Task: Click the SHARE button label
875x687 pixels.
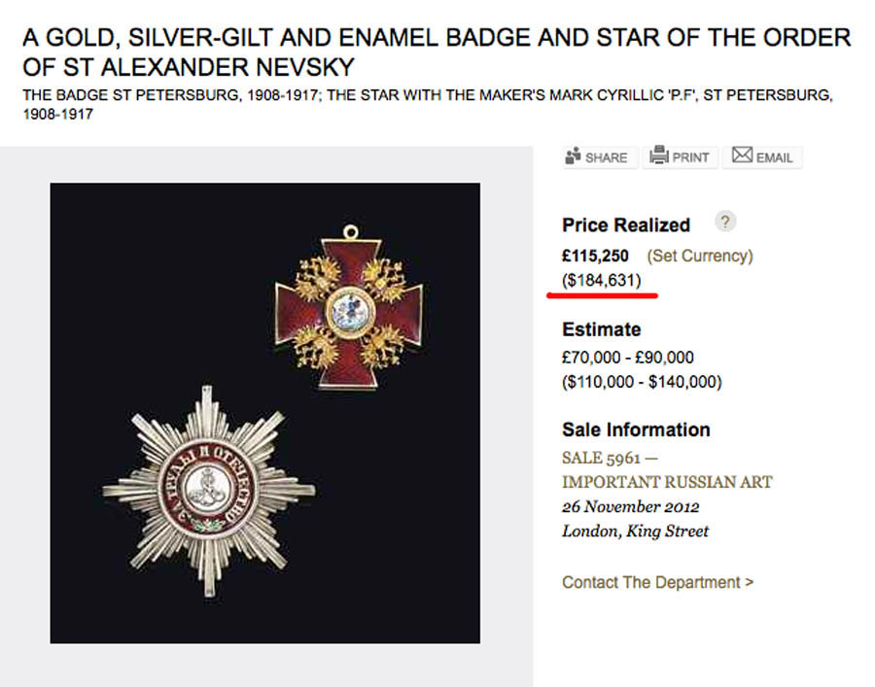Action: coord(606,157)
